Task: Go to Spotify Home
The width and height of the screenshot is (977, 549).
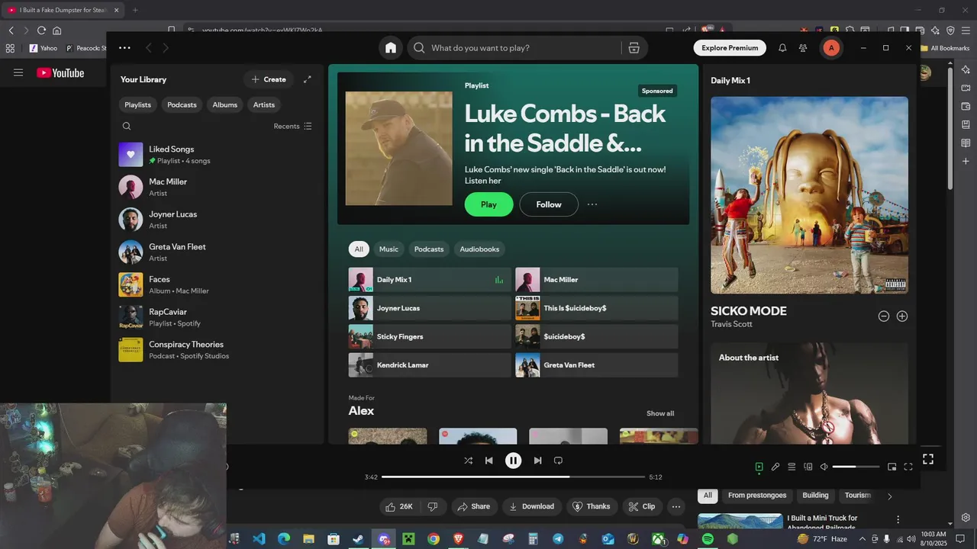Action: point(391,48)
